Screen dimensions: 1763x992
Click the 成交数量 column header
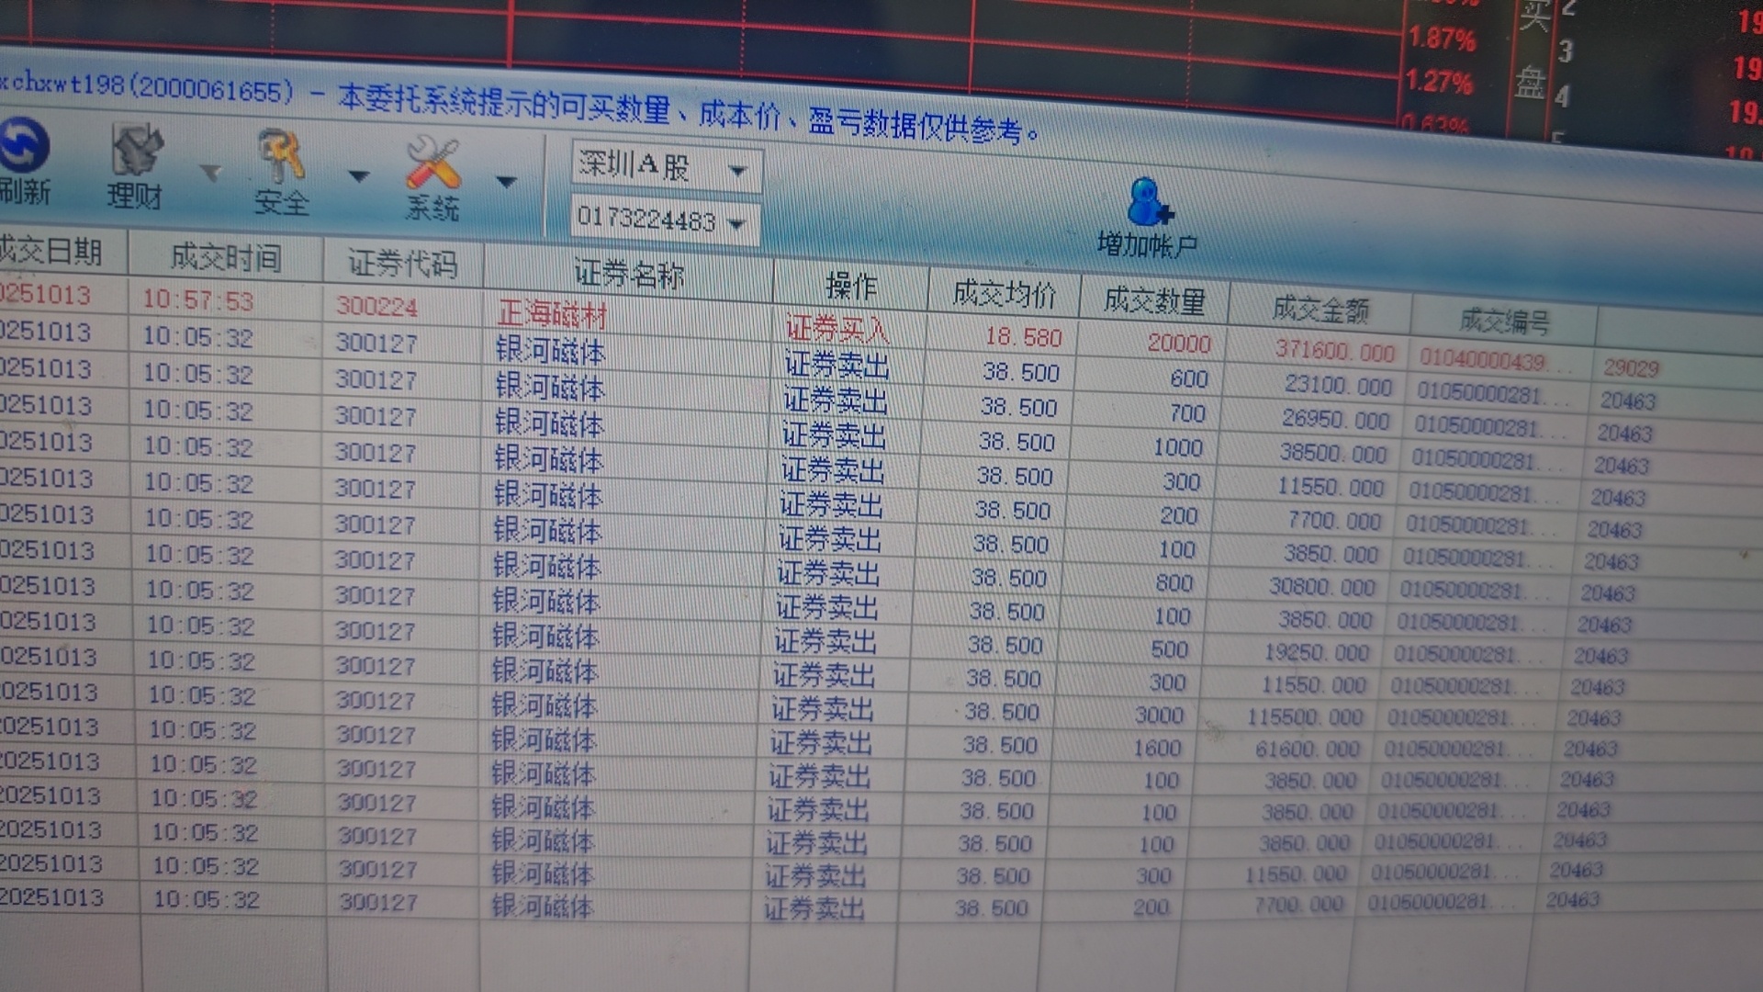click(x=1153, y=300)
